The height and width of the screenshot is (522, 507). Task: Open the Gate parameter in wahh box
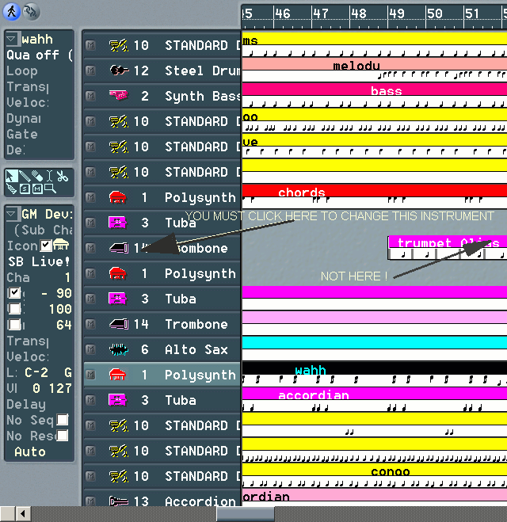tap(22, 134)
